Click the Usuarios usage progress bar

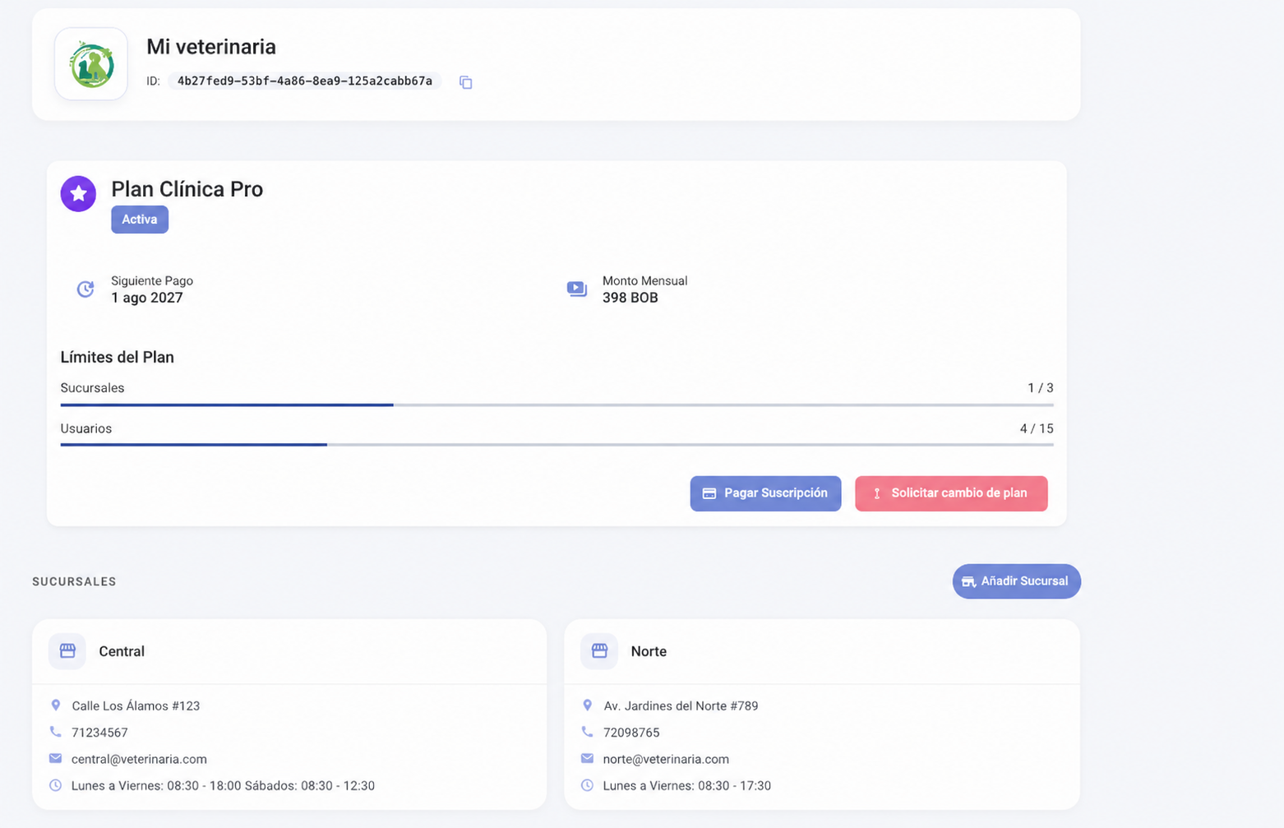point(557,445)
